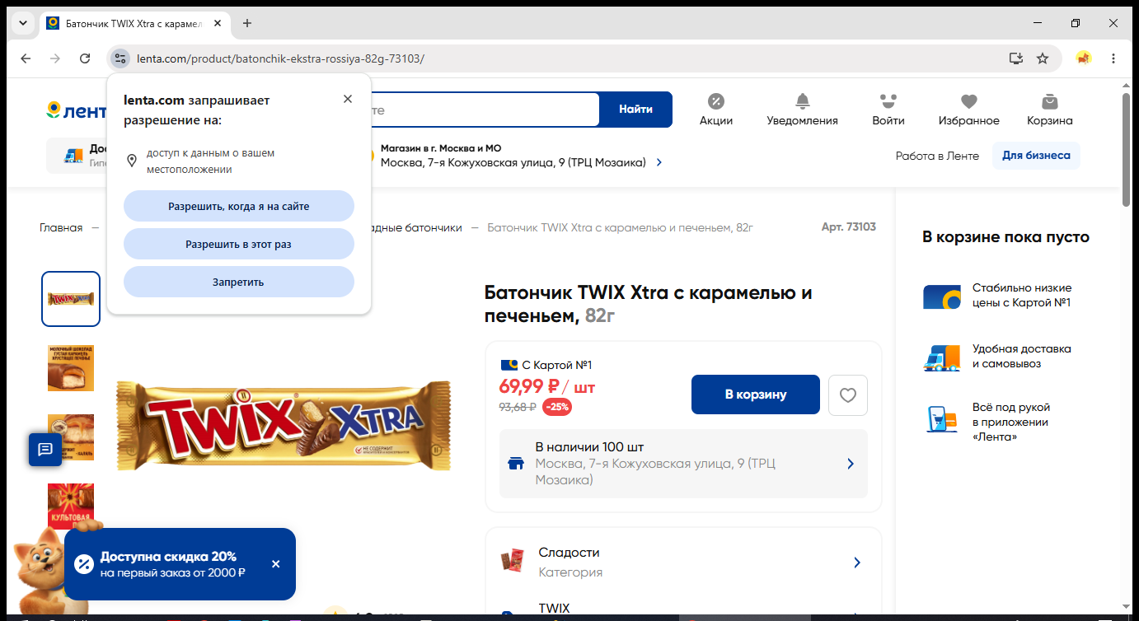Click the Стабильно низкие цены card icon

[942, 296]
